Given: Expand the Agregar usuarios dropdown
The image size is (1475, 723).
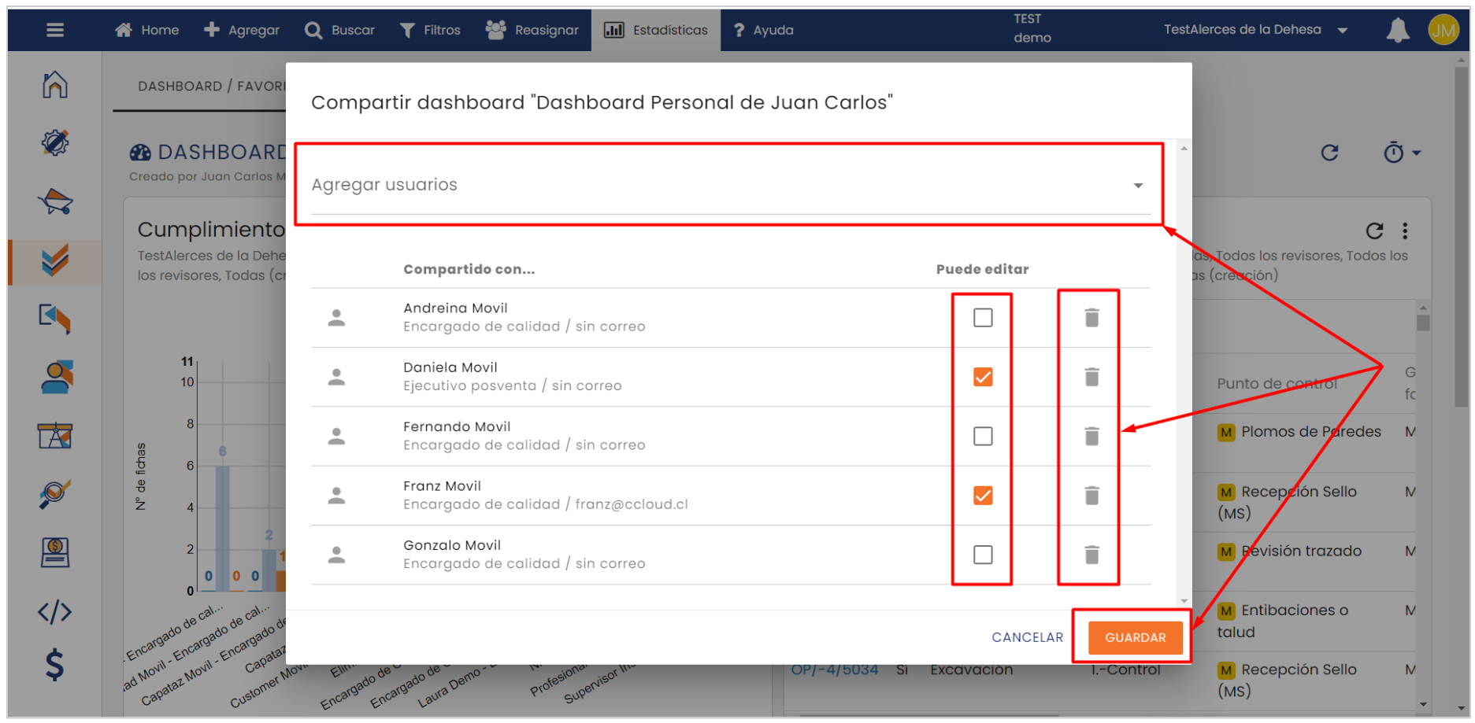Looking at the screenshot, I should (1137, 186).
